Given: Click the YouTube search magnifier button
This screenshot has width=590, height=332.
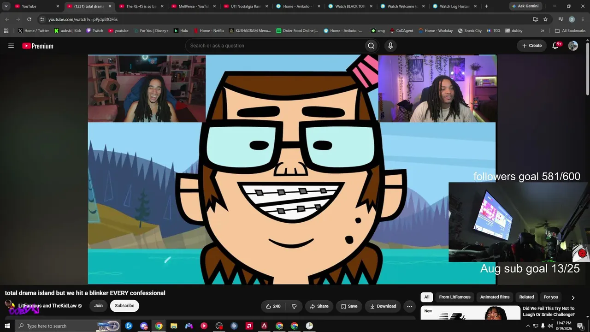Looking at the screenshot, I should pyautogui.click(x=371, y=46).
